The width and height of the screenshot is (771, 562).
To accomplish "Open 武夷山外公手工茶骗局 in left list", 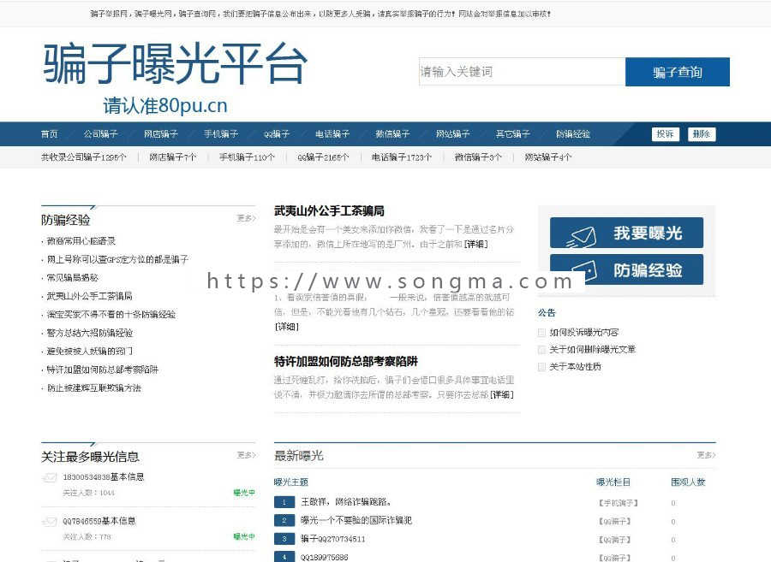I will click(89, 296).
